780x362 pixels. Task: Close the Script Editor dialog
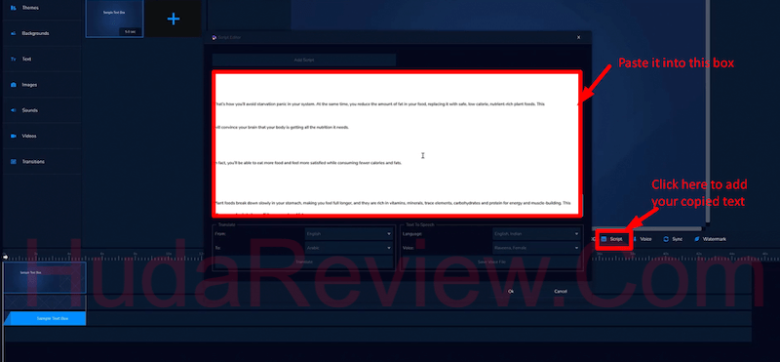coord(578,37)
